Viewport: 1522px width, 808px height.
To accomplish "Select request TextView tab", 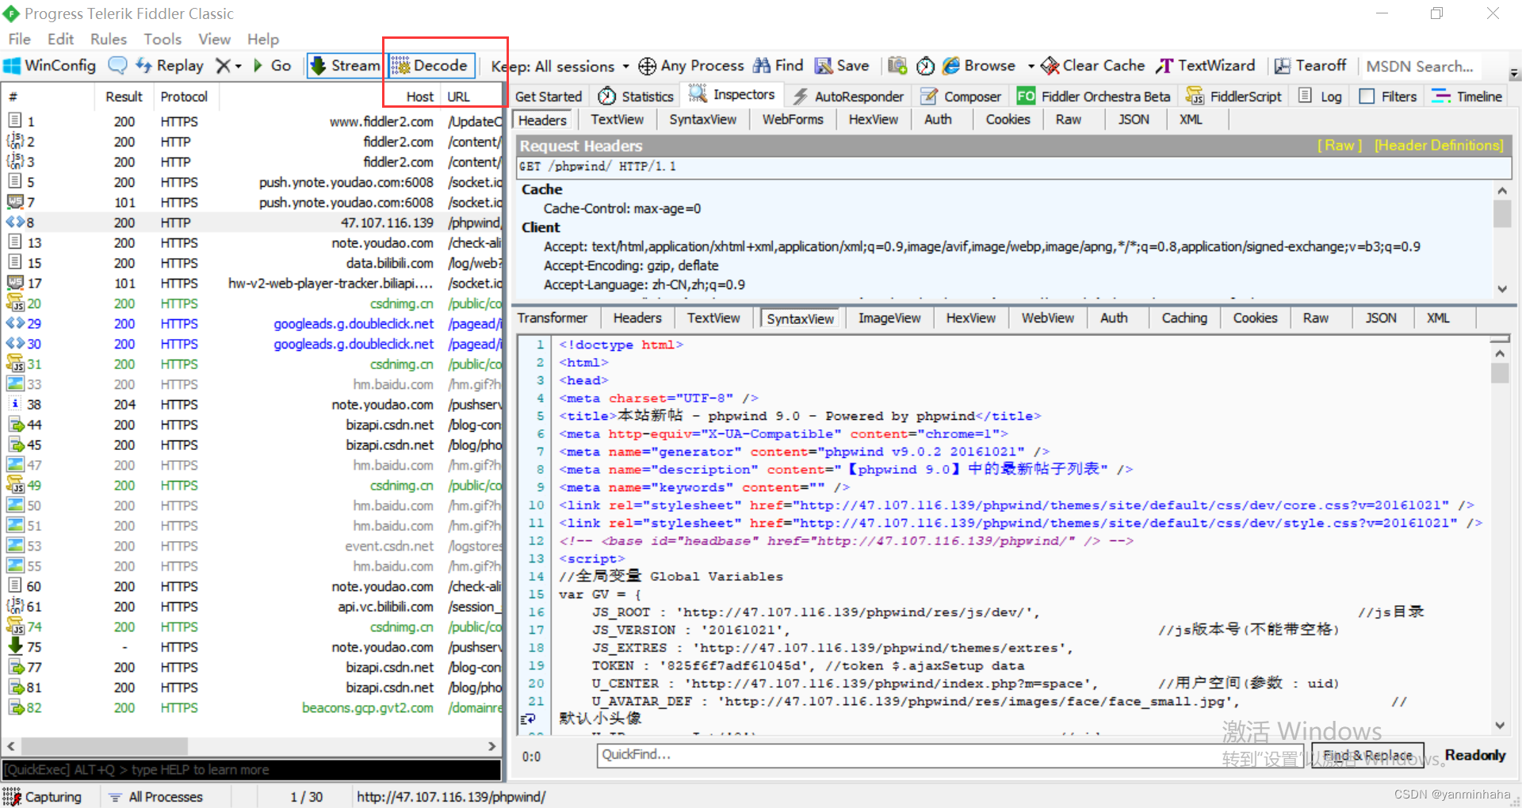I will pyautogui.click(x=617, y=120).
